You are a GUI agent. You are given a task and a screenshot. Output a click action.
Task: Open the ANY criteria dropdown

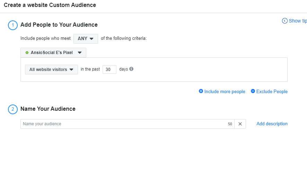pos(86,38)
